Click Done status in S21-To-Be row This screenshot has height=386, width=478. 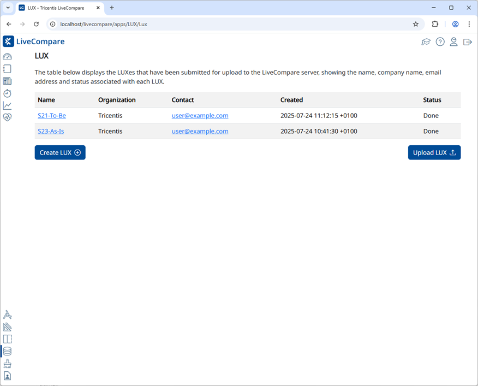click(431, 116)
